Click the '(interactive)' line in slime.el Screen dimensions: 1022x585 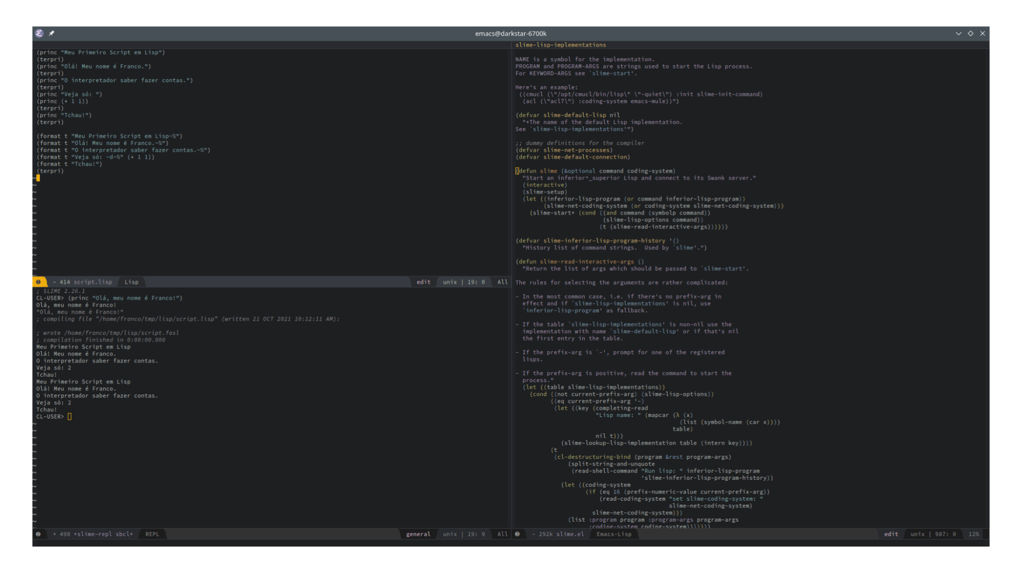point(544,185)
